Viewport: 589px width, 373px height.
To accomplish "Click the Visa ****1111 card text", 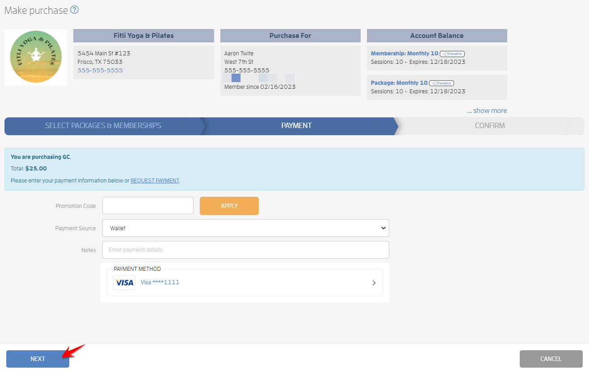I will tap(160, 282).
